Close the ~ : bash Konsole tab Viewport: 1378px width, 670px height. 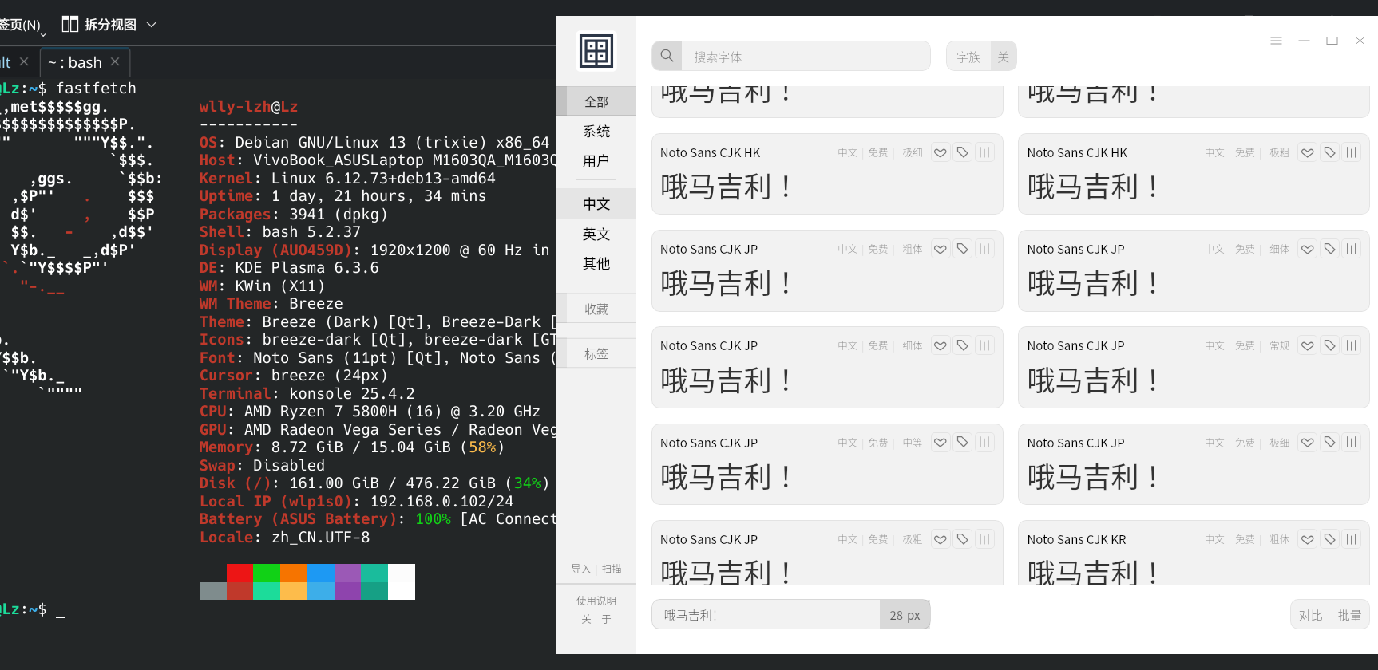click(115, 61)
